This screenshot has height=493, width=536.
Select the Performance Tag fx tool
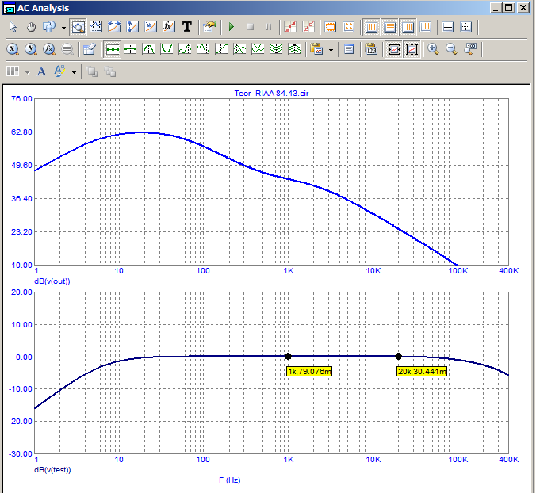pos(169,27)
